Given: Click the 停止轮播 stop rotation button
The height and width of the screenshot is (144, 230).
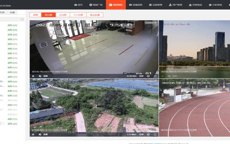Looking at the screenshot, I should tap(95, 15).
